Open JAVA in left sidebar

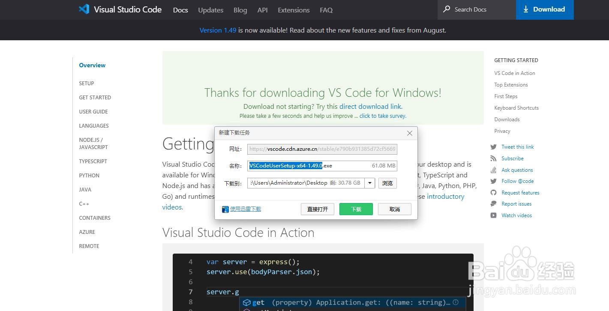point(85,189)
